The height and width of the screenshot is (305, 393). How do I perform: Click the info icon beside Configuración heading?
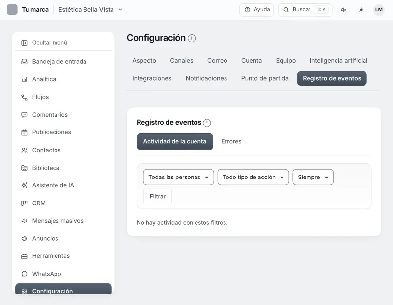(192, 38)
